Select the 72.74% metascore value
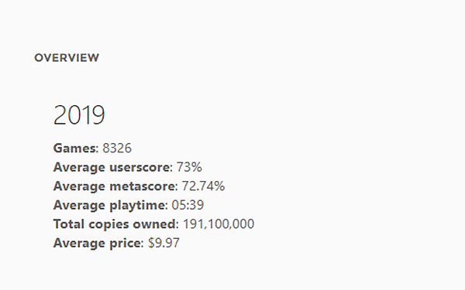This screenshot has width=465, height=290. point(203,186)
